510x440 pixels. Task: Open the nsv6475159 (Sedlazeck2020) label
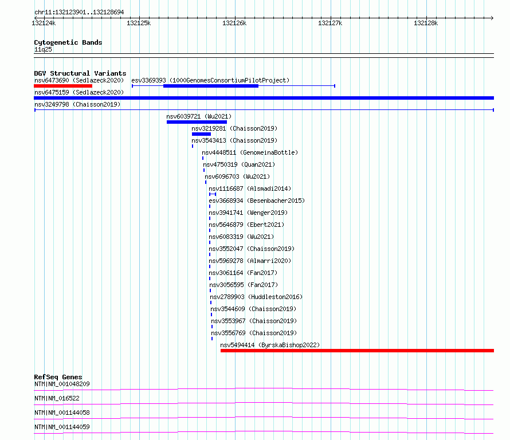(x=79, y=92)
